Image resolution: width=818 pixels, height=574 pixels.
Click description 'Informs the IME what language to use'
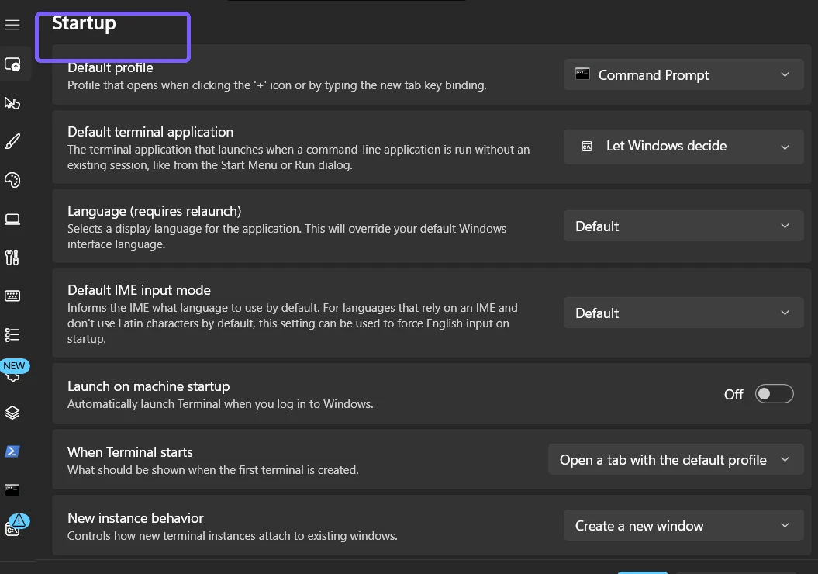click(292, 323)
